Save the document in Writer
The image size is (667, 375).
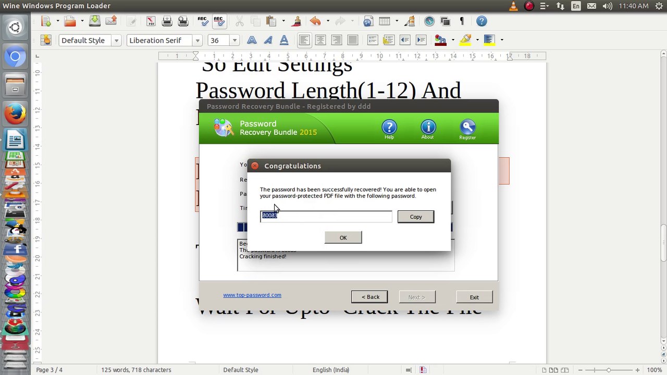[94, 21]
